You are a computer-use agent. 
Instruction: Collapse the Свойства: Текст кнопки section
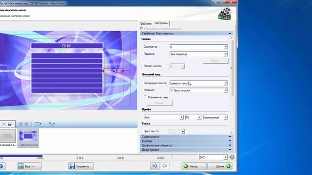[x=230, y=34]
